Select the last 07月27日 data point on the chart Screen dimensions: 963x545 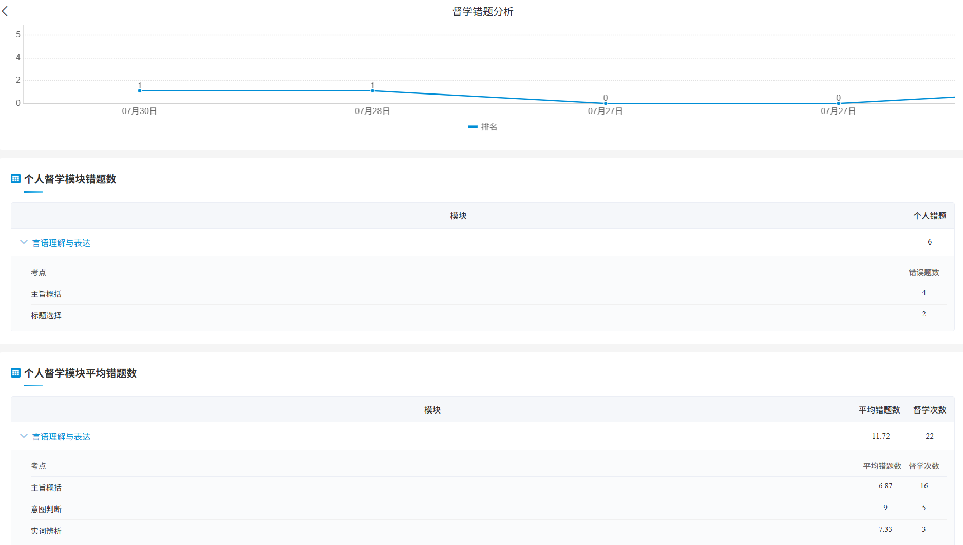[839, 103]
